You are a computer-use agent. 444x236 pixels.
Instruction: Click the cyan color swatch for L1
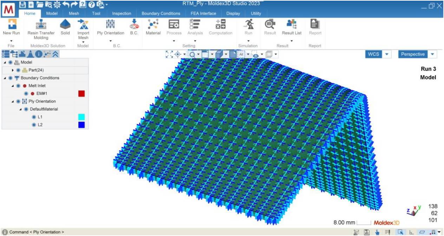(x=81, y=117)
